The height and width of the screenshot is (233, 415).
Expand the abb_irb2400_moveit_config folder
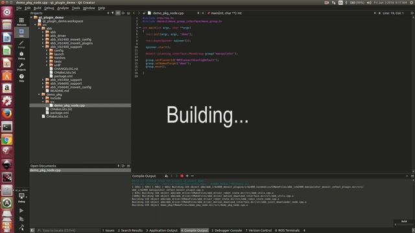[43, 39]
